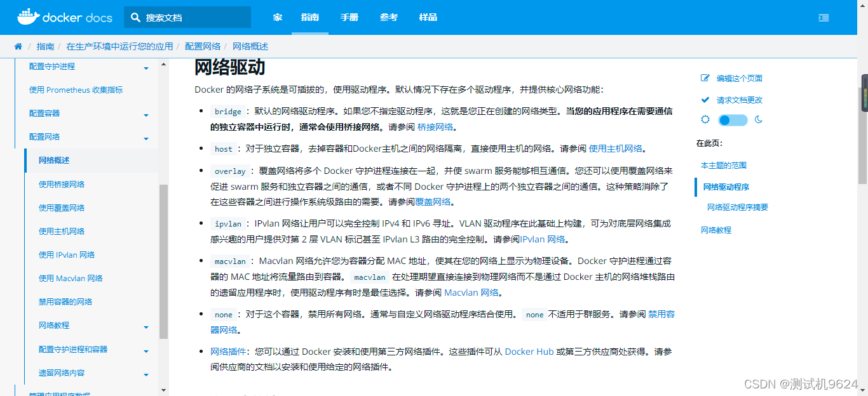Image resolution: width=868 pixels, height=396 pixels.
Task: Click the 网络概述 breadcrumb link
Action: (250, 46)
